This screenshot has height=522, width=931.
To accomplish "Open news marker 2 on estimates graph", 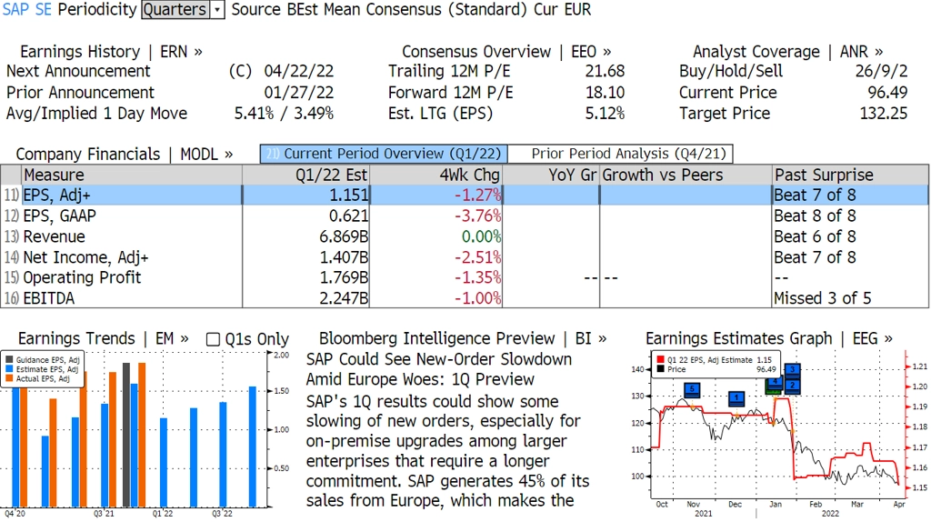I will coord(792,386).
